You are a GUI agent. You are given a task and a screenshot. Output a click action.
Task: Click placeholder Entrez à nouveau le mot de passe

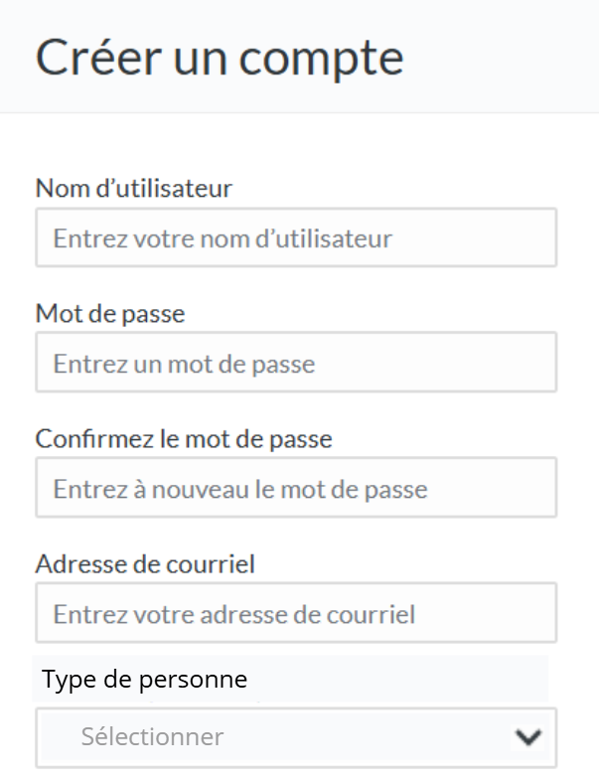click(x=240, y=490)
